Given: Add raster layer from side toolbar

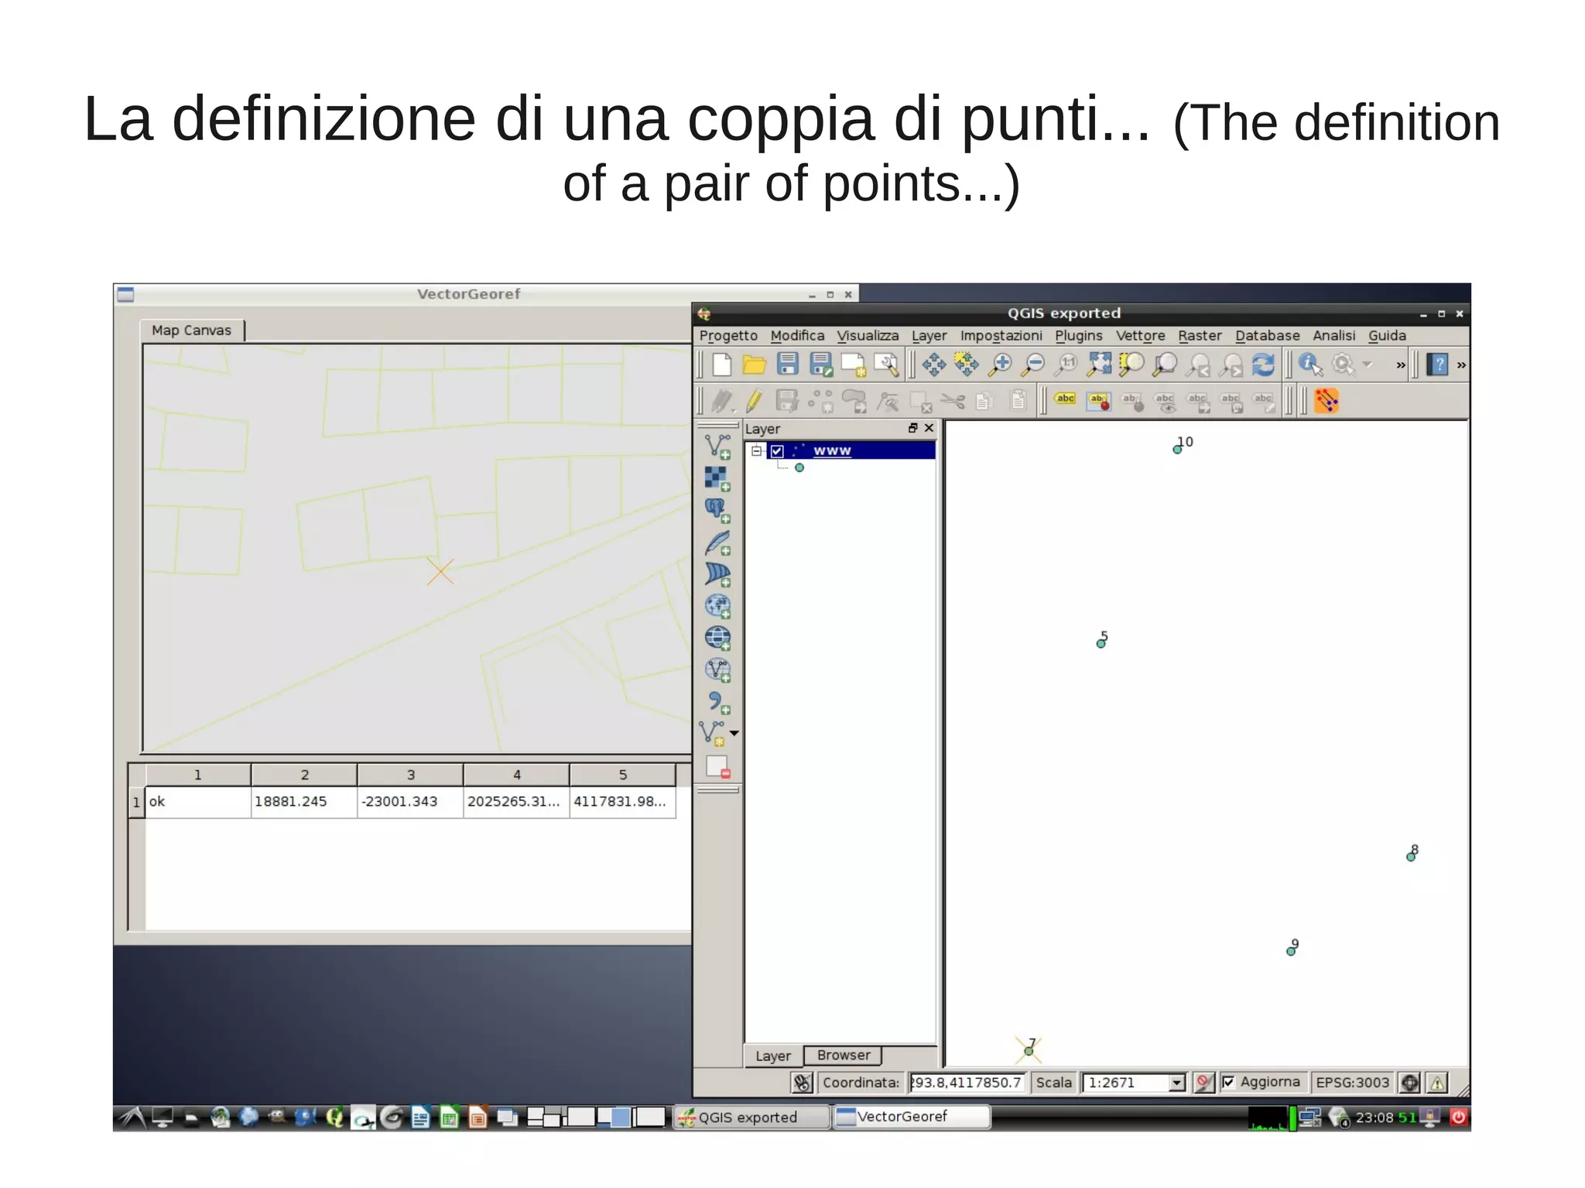Looking at the screenshot, I should (717, 478).
